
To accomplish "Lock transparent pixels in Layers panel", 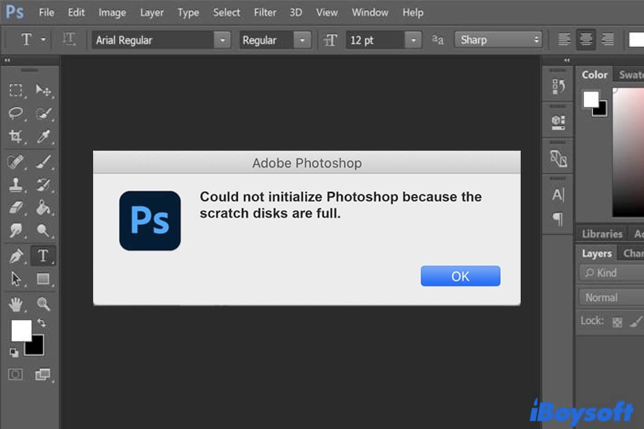I will tap(617, 321).
